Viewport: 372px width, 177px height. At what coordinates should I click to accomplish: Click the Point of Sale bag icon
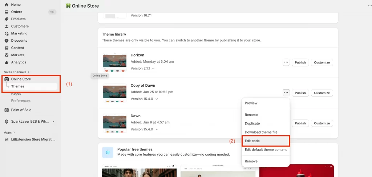7,110
